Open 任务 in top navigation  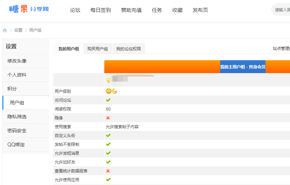click(x=157, y=10)
